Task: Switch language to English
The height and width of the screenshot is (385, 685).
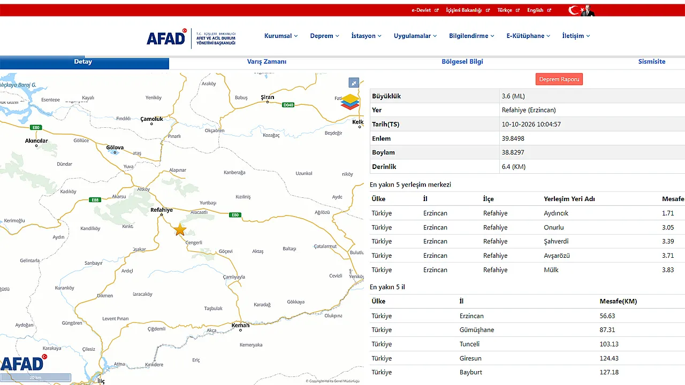Action: click(x=535, y=10)
